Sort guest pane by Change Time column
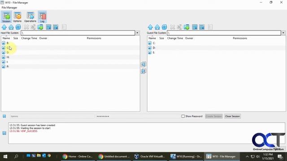Image resolution: width=287 pixels, height=161 pixels. [x=175, y=38]
